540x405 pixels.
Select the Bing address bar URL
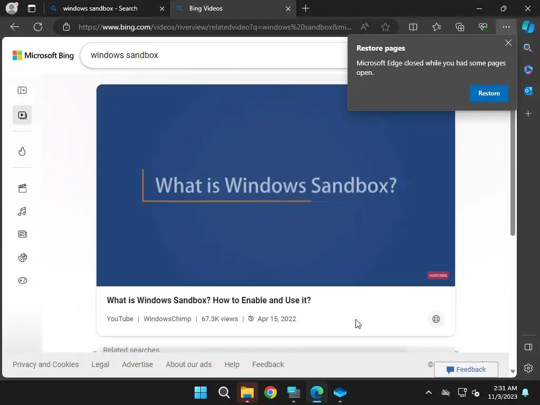pyautogui.click(x=215, y=27)
